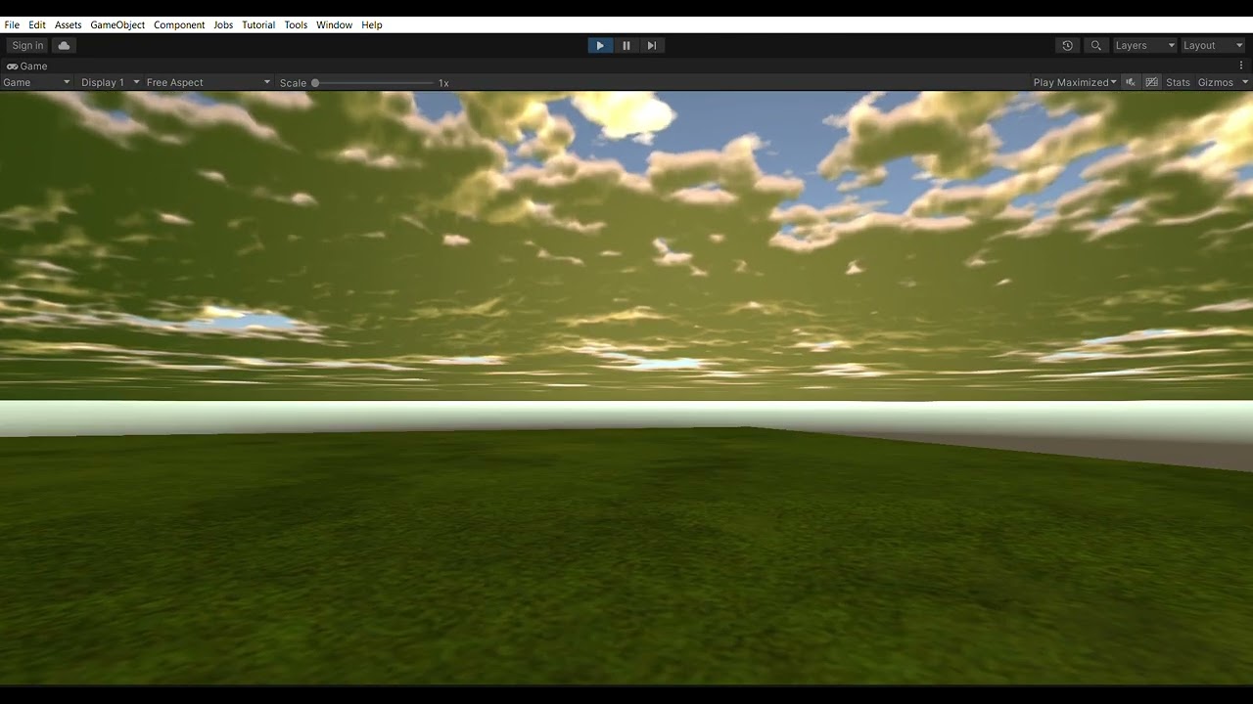This screenshot has width=1253, height=704.
Task: Open the Play Maximized dropdown
Action: click(x=1074, y=82)
